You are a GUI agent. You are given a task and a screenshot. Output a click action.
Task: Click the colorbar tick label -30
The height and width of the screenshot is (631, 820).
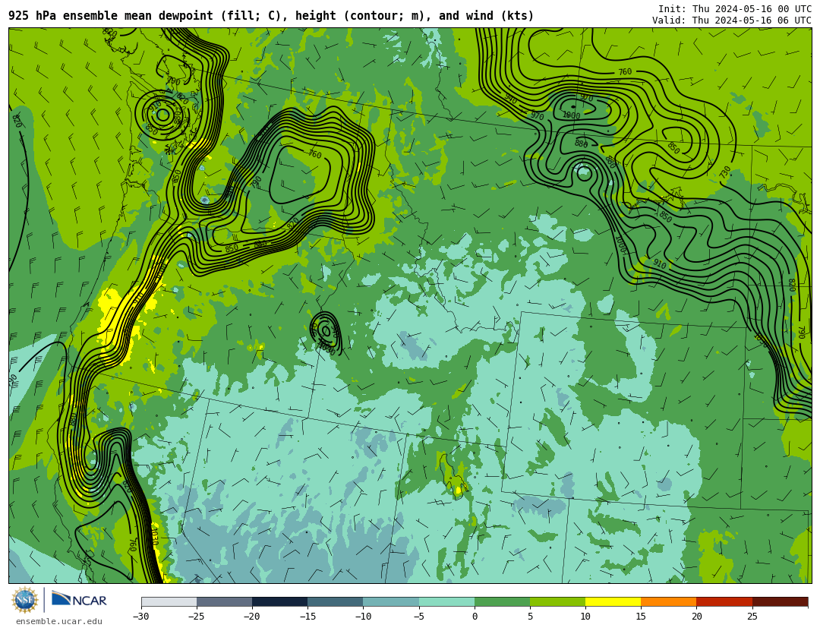[x=140, y=617]
